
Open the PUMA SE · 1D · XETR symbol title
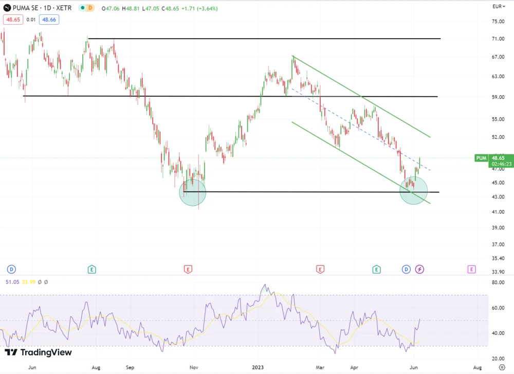pos(42,8)
